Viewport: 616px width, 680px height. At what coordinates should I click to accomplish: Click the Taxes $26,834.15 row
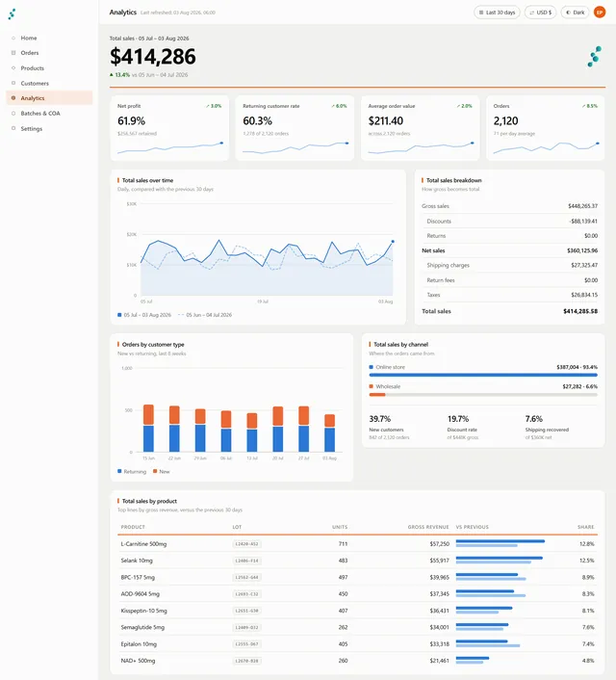(509, 295)
